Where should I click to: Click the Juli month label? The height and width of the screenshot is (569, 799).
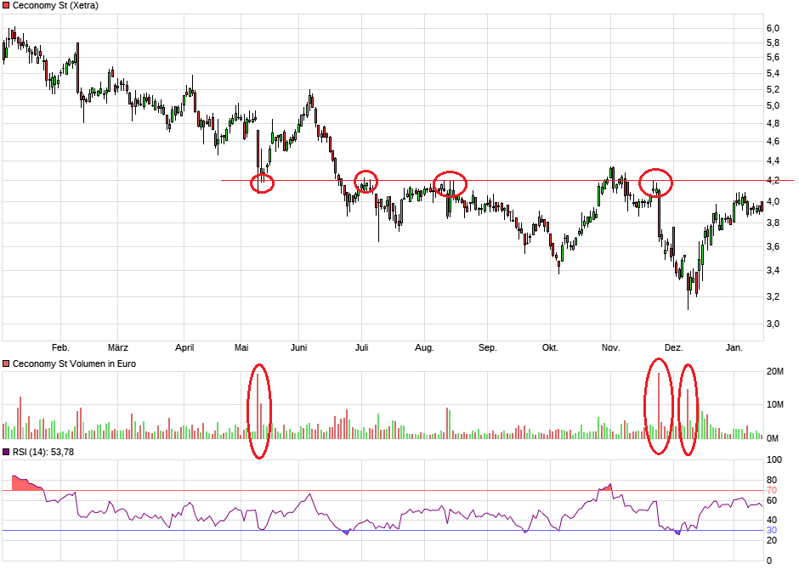[x=361, y=347]
